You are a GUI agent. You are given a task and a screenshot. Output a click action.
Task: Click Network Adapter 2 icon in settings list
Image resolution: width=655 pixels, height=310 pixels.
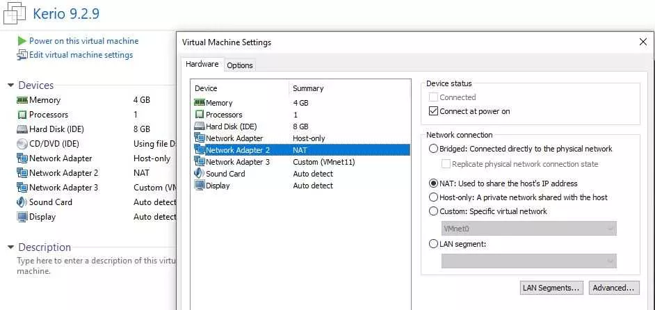[x=200, y=150]
